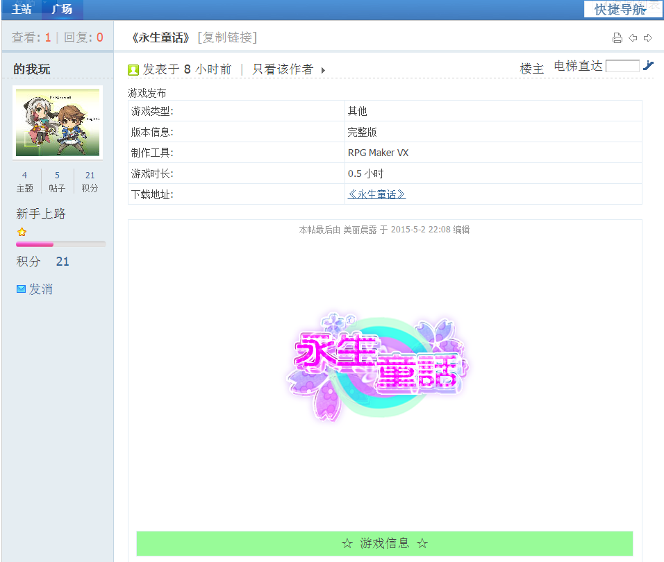Click the 电梯直达 floor number input box

pos(622,66)
